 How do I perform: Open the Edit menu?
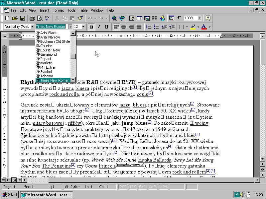point(23,10)
